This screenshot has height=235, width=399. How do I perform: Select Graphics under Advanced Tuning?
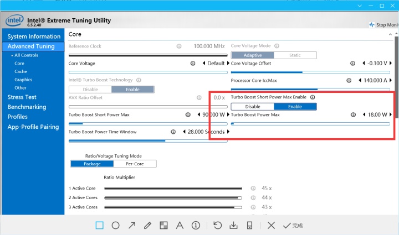(23, 80)
